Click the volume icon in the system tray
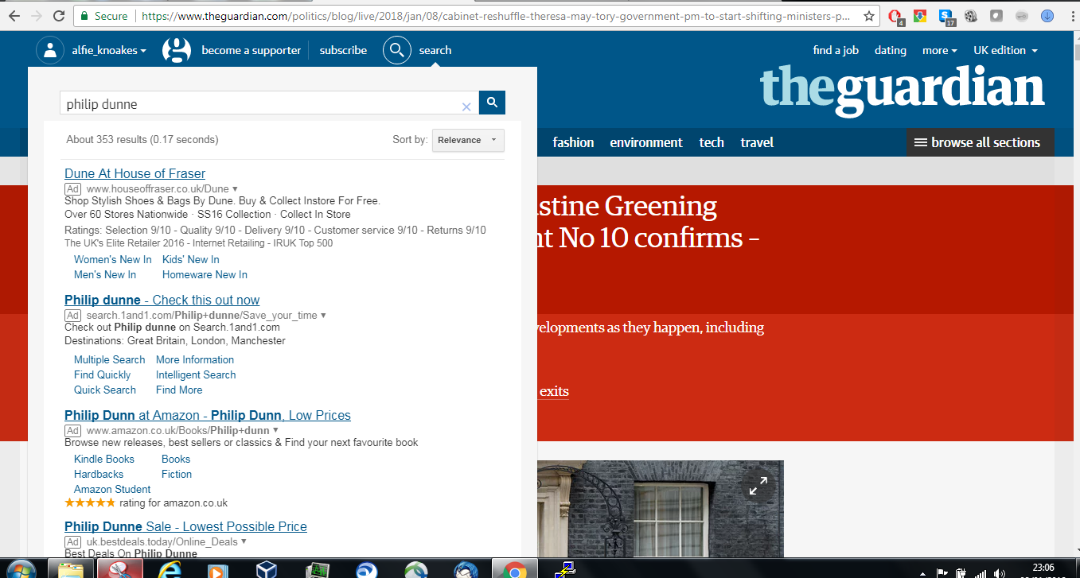1080x578 pixels. [999, 572]
